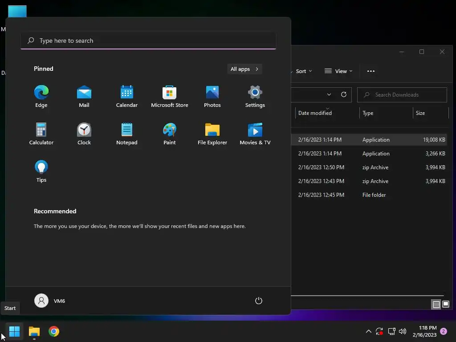
Task: Click the sync status tray icon
Action: point(379,331)
